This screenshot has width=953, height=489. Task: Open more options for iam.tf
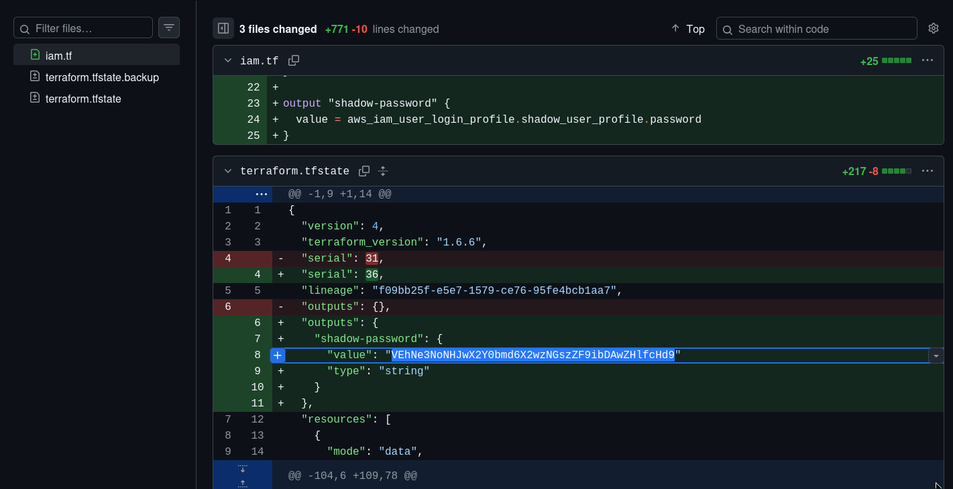pyautogui.click(x=928, y=60)
